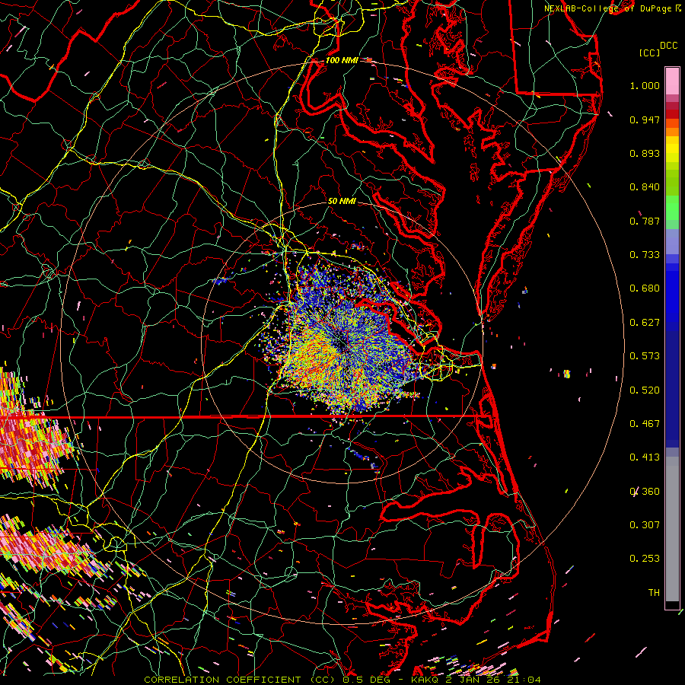Click the 0.947 scale value
Viewport: 685px width, 685px height.
click(x=645, y=119)
